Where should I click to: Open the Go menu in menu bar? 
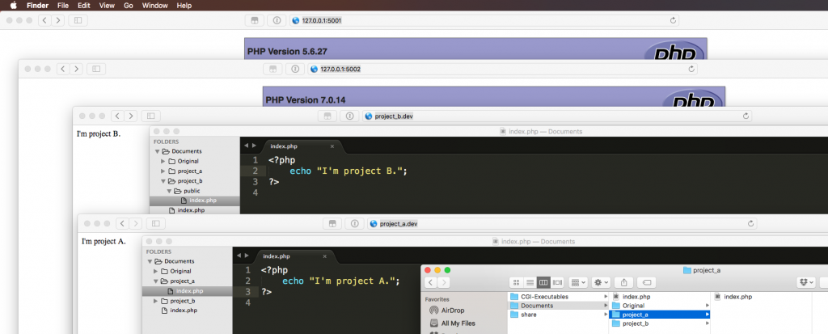tap(129, 5)
